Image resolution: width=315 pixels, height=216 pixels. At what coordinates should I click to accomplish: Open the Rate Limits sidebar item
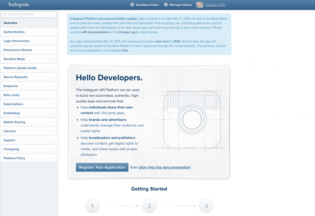pos(11,95)
